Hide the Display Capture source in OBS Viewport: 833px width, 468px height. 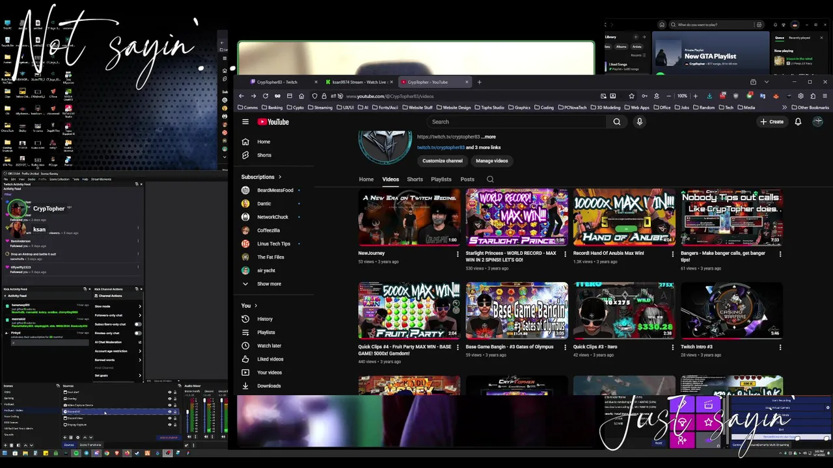[170, 424]
